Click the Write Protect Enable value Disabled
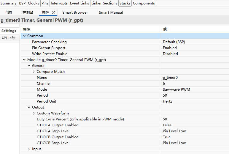This screenshot has width=229, height=154. [x=170, y=54]
